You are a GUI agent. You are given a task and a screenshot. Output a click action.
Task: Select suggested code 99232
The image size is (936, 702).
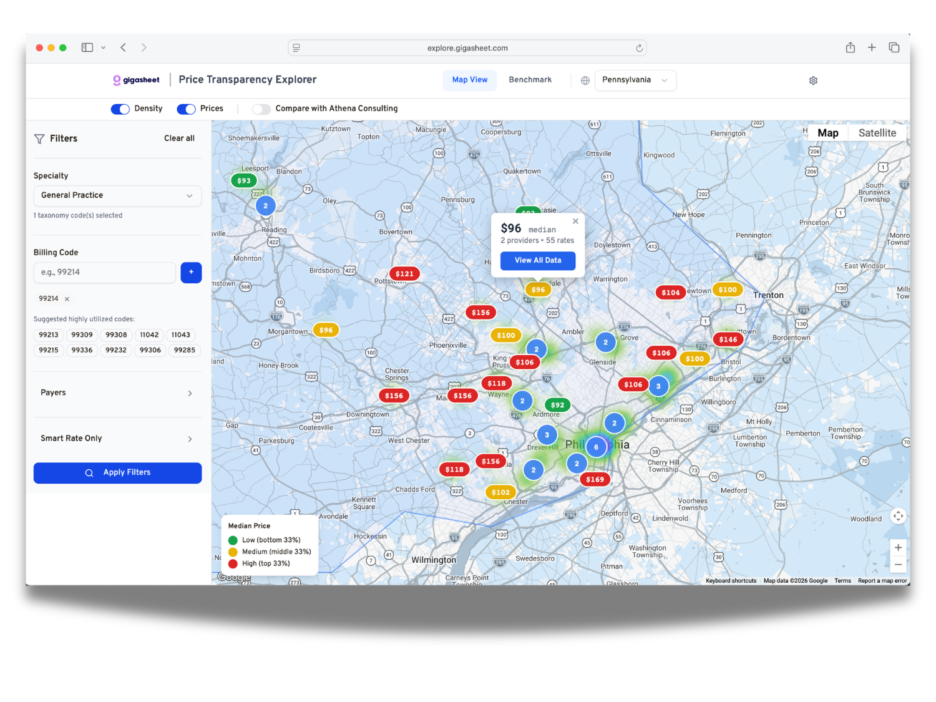(x=116, y=350)
